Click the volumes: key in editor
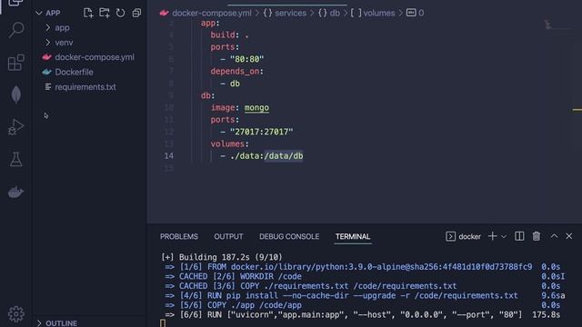Screen dimensions: 582x327 [227, 144]
